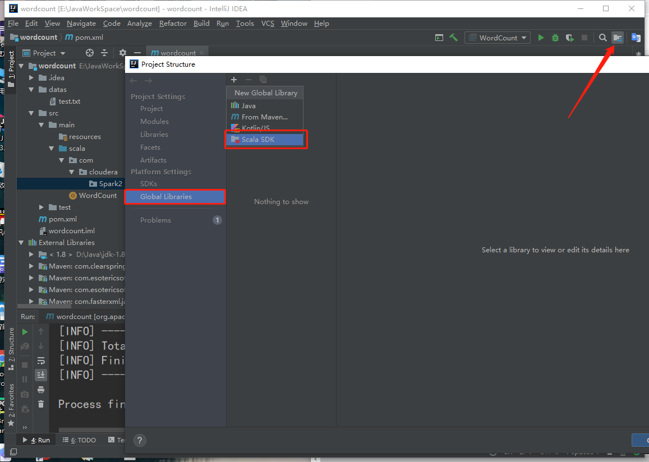The height and width of the screenshot is (462, 649).
Task: Clear all trash icon in Run panel
Action: pos(41,404)
